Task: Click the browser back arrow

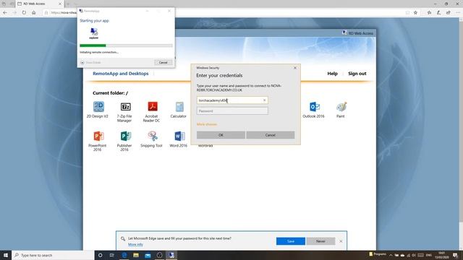Action: tap(5, 13)
